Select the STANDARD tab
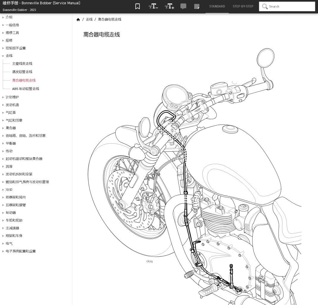 point(217,6)
